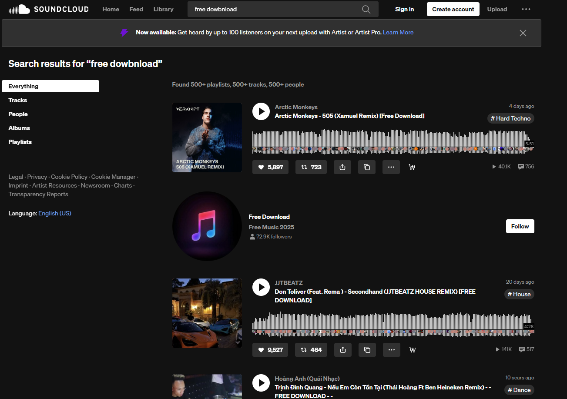Like the Arctic Monkeys track with 5,897 likes

tap(270, 167)
